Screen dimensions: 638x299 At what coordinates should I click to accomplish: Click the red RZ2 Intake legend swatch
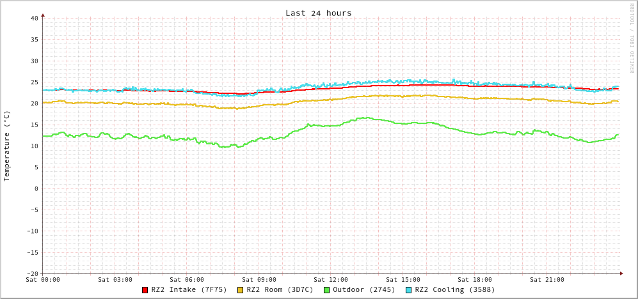pos(145,290)
